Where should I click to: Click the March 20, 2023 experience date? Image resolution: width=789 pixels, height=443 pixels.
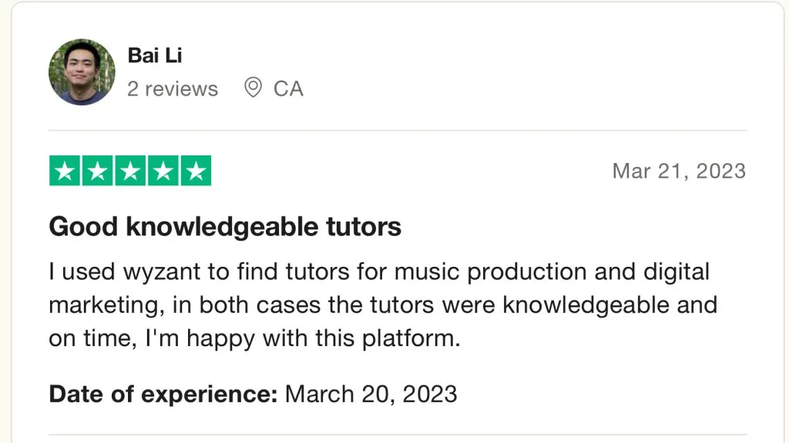tap(371, 395)
